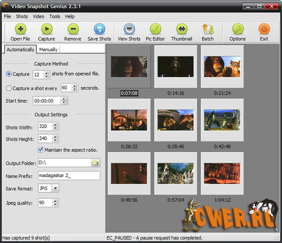Image resolution: width=282 pixels, height=243 pixels.
Task: Click the Save Shots disk icon
Action: (x=100, y=29)
